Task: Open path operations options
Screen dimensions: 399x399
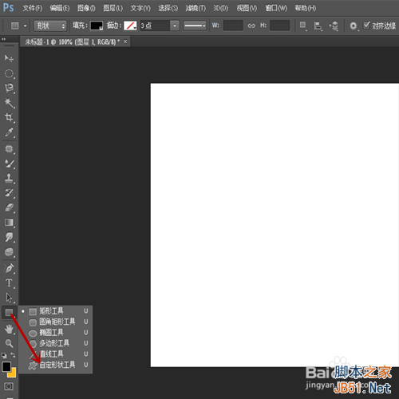Action: 303,26
